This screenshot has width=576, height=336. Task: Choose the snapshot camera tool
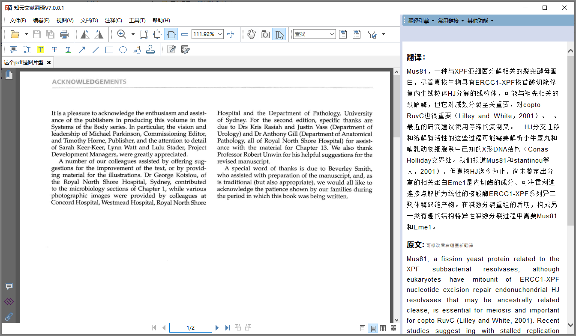pos(265,34)
